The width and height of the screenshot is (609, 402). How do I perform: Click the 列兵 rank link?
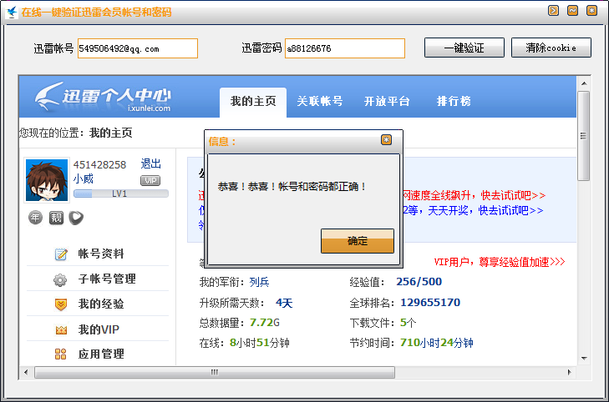point(259,282)
